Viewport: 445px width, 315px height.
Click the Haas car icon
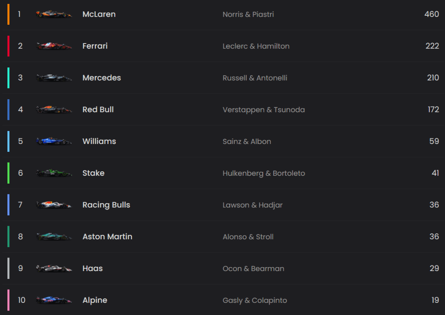54,268
